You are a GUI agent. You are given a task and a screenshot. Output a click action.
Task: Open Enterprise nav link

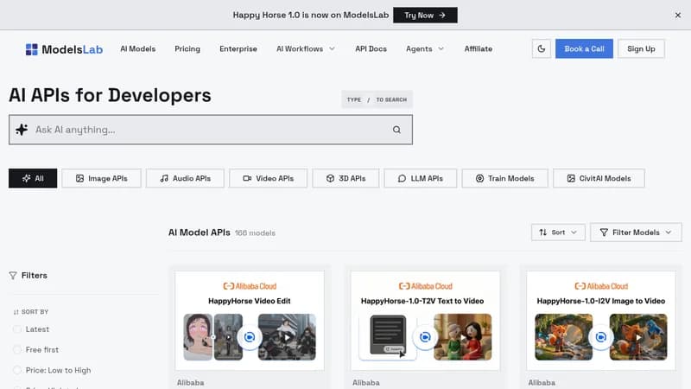point(238,49)
